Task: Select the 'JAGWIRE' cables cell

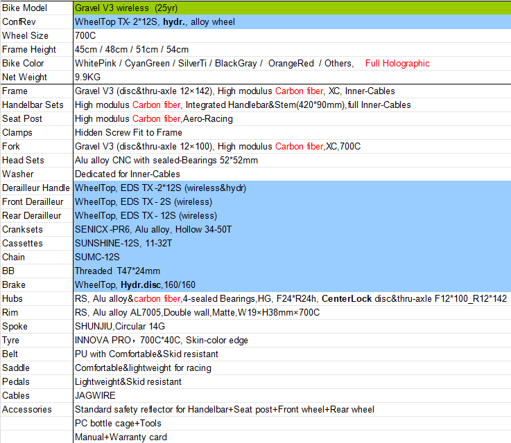Action: [x=292, y=395]
